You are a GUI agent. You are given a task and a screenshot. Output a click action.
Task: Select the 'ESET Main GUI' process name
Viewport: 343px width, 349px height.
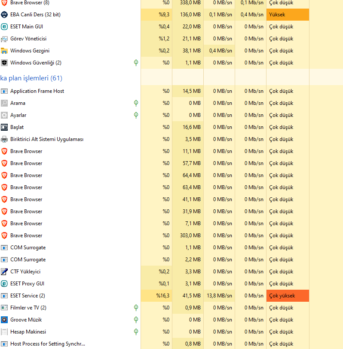click(x=27, y=27)
